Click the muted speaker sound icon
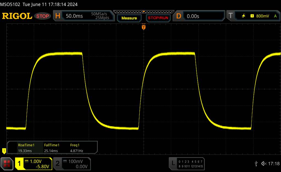281x172 pixels. [264, 164]
